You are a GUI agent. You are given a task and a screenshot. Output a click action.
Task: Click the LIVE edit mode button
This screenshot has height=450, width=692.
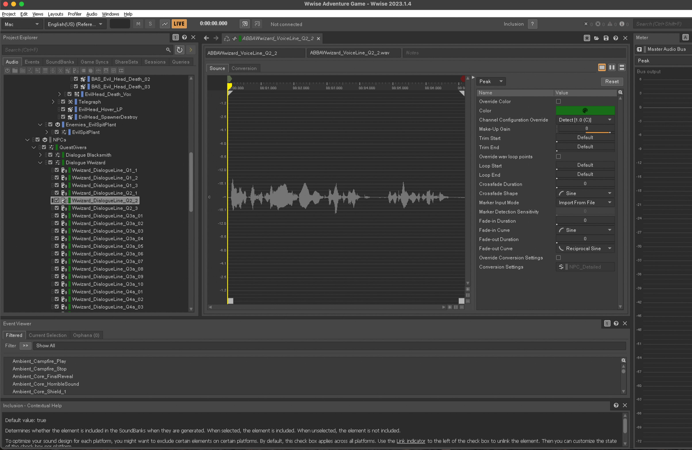[179, 24]
